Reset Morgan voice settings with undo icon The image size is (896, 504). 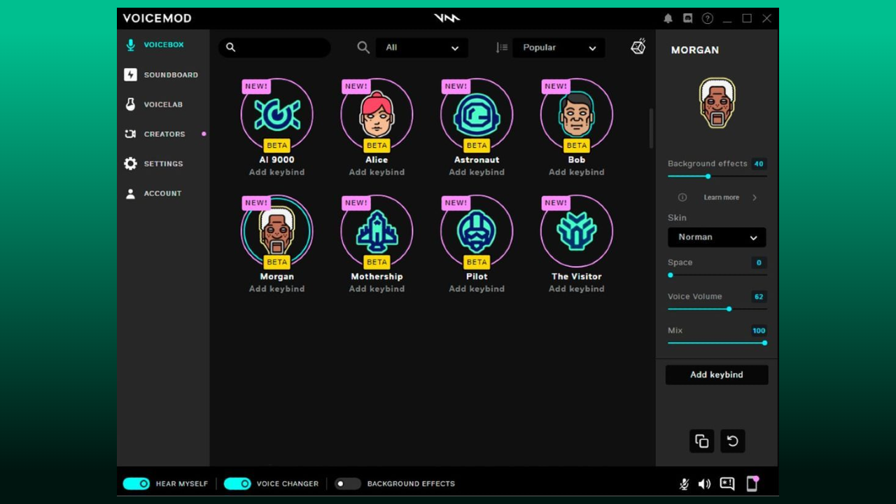[732, 441]
